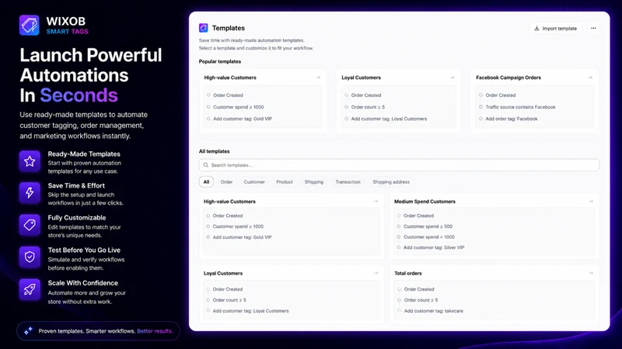
Task: Click 'Add order tag: Facebook' step
Action: 512,119
